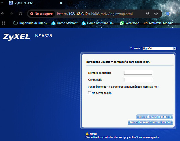Click the 'Desactive los controles Javascript' note text

(x=123, y=137)
